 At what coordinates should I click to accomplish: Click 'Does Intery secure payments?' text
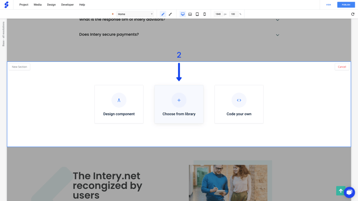[109, 34]
